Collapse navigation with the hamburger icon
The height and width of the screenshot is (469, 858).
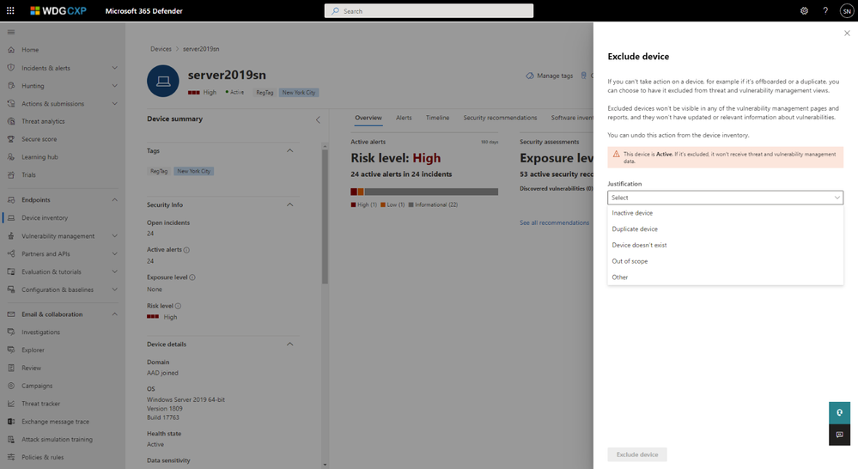[11, 33]
